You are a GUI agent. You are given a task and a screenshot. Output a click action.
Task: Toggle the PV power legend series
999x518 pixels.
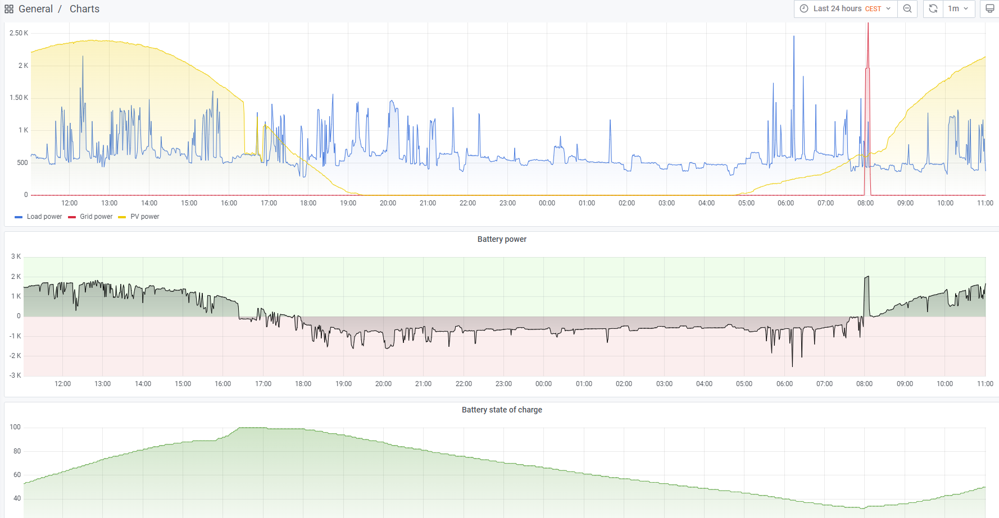pyautogui.click(x=145, y=217)
